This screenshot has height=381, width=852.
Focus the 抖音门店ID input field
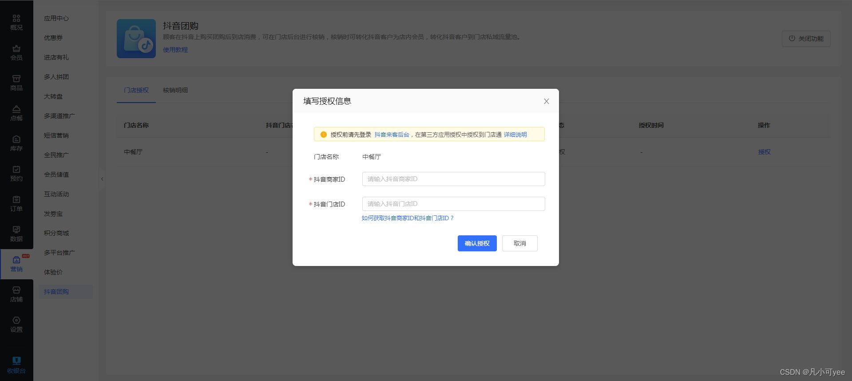pyautogui.click(x=453, y=204)
